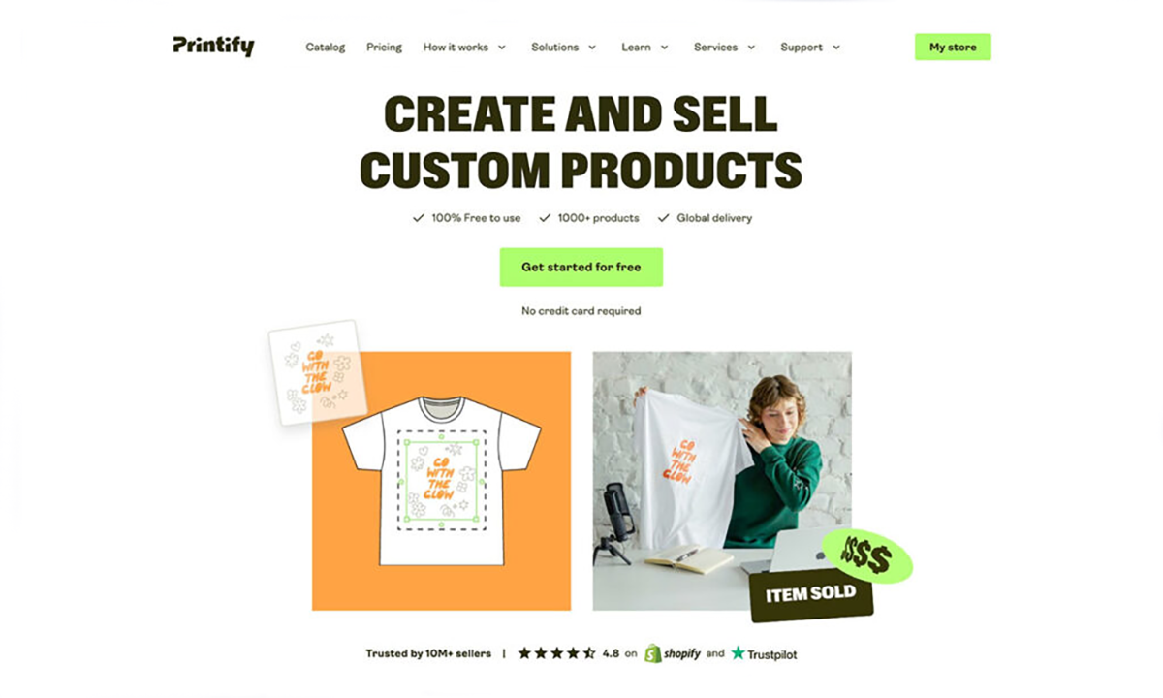Viewport: 1163px width, 698px height.
Task: Click the five-star rating icons
Action: coord(556,653)
